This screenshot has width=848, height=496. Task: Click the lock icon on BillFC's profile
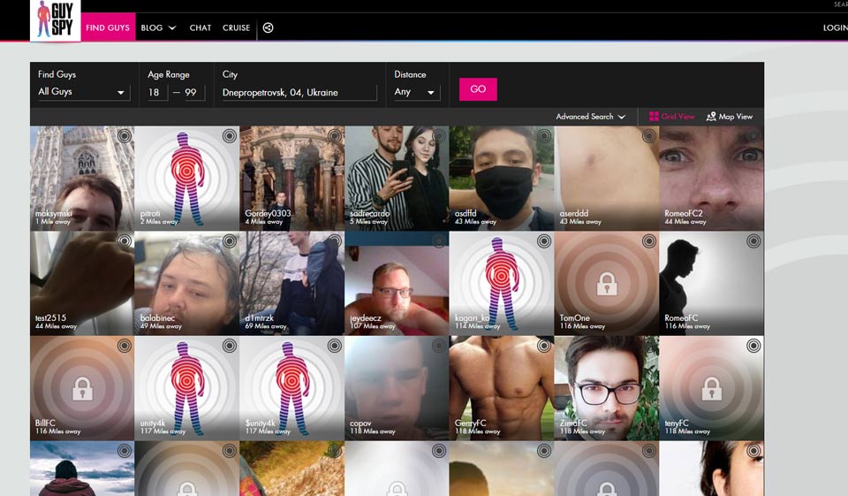(x=82, y=387)
